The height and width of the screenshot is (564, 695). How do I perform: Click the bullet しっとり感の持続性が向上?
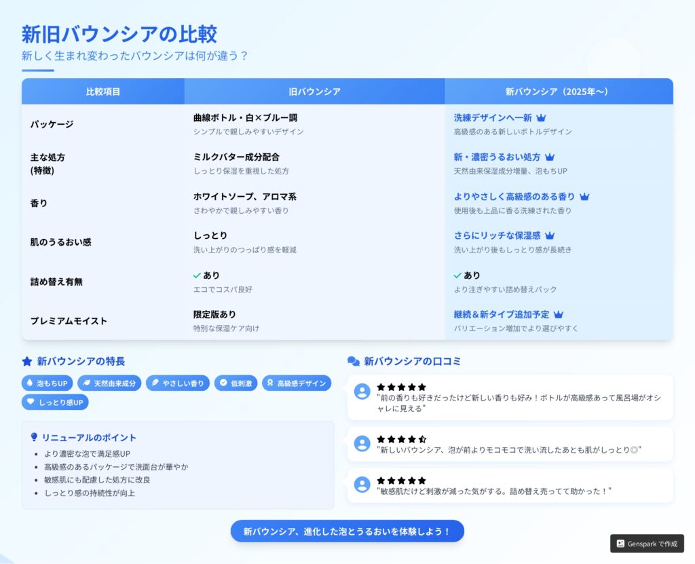click(x=90, y=493)
